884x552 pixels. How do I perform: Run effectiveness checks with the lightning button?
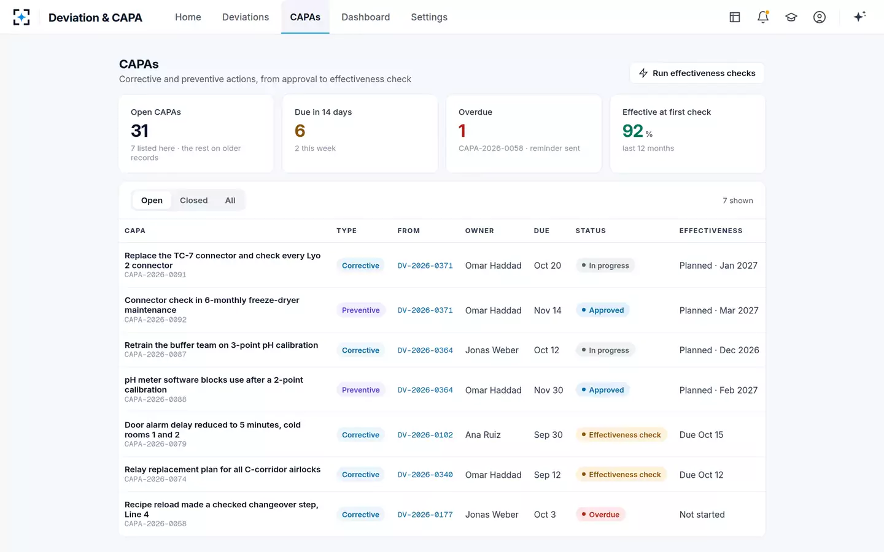click(x=697, y=73)
